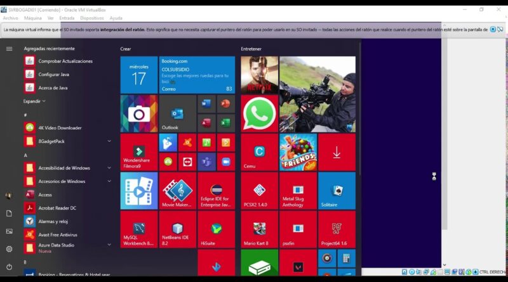The height and width of the screenshot is (282, 508).
Task: Open the Archivo menu in VirtualBox
Action: 10,18
